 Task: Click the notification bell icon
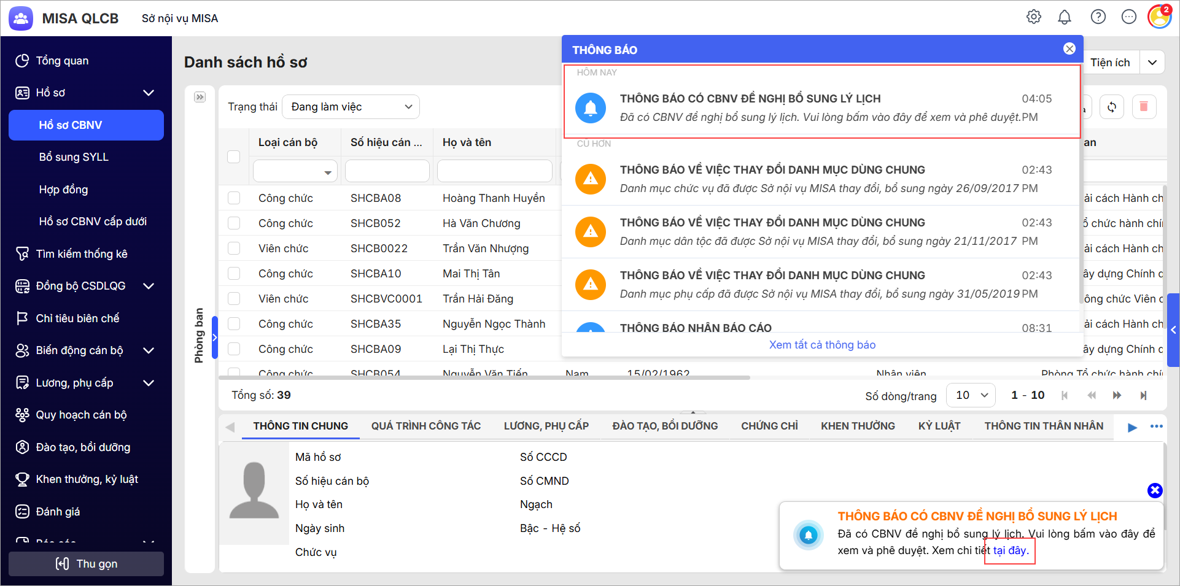click(1065, 17)
